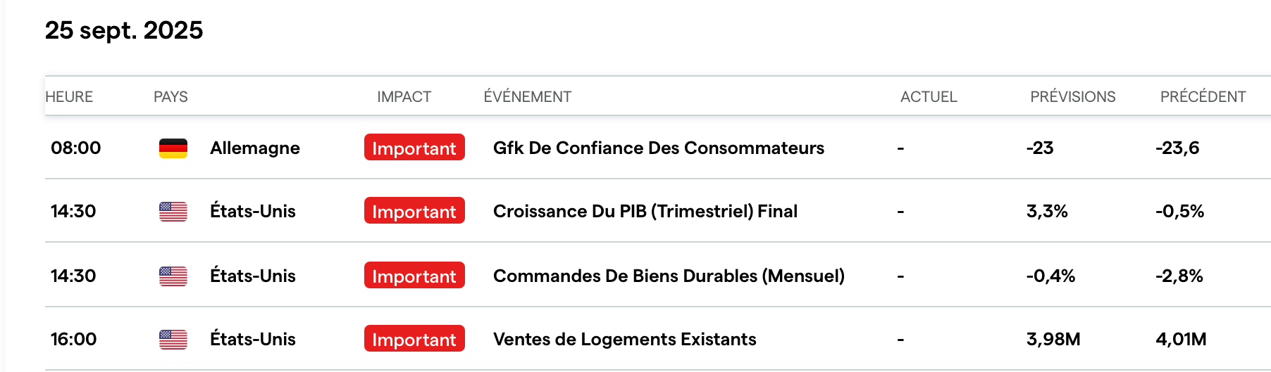
Task: Click the Allemagne country name
Action: point(254,148)
